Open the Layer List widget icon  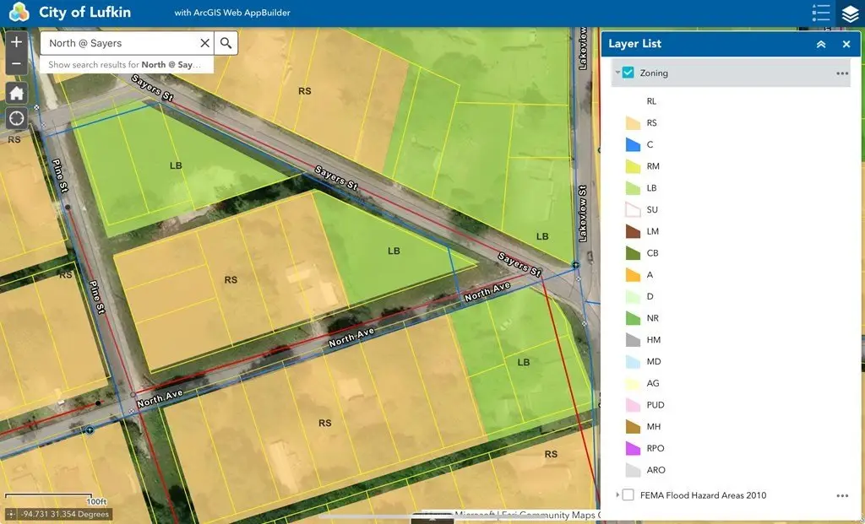point(850,14)
